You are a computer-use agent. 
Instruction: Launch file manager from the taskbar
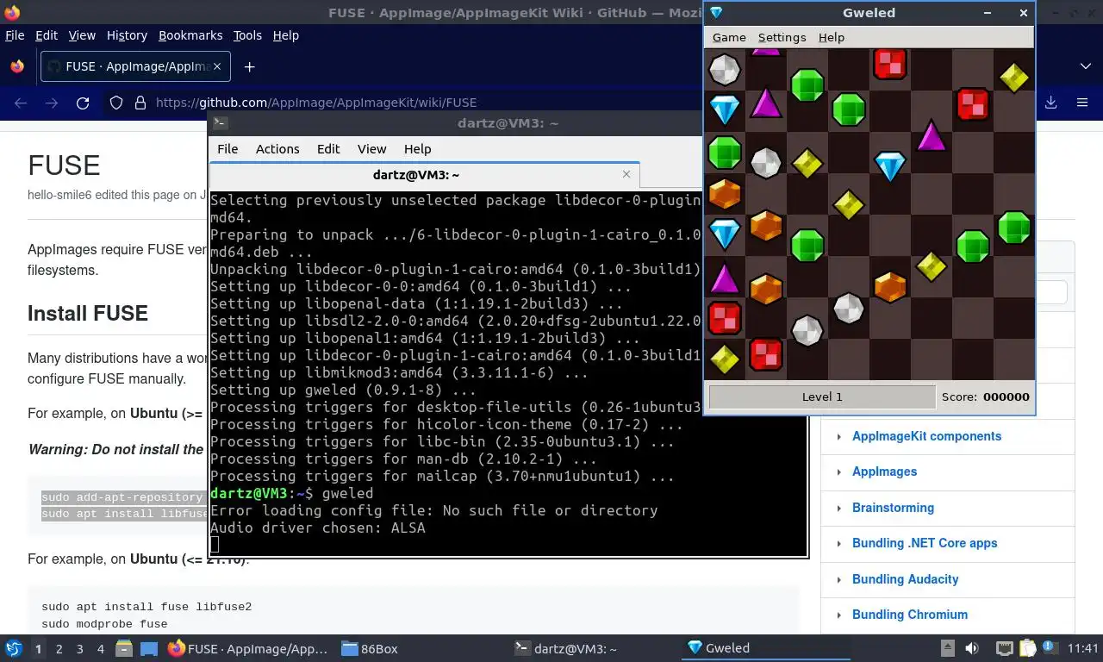124,648
